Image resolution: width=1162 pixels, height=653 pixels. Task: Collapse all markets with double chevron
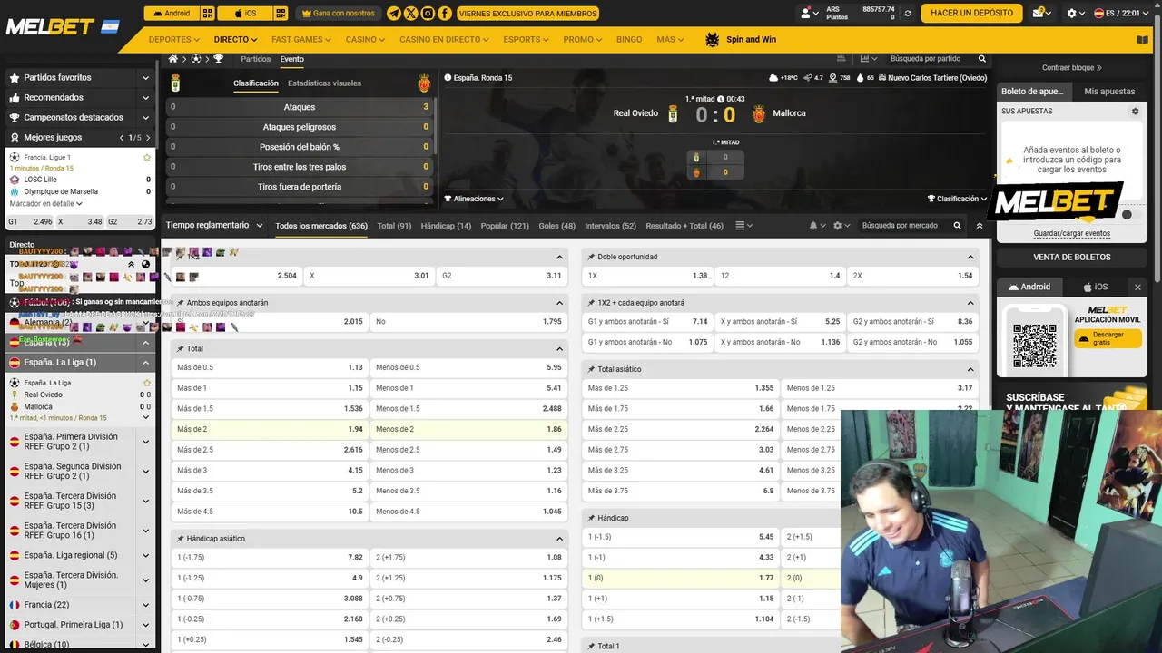[x=980, y=226]
